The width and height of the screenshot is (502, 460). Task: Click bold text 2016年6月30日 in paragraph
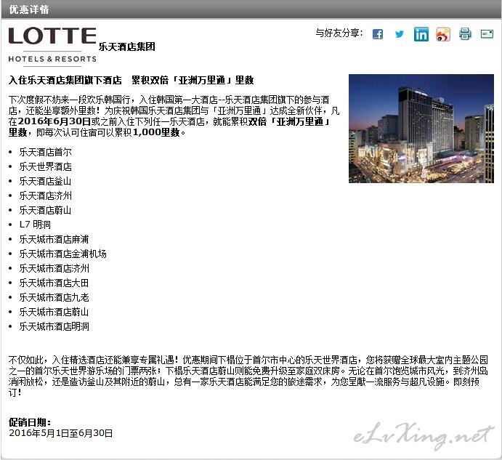pos(54,121)
